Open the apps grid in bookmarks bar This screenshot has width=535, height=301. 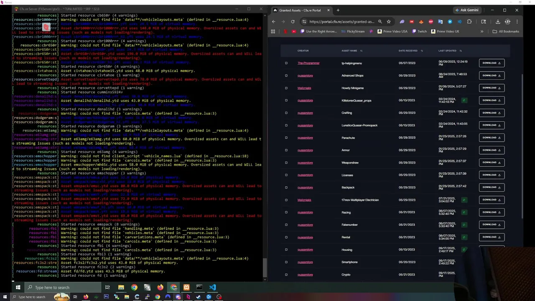coord(273,31)
